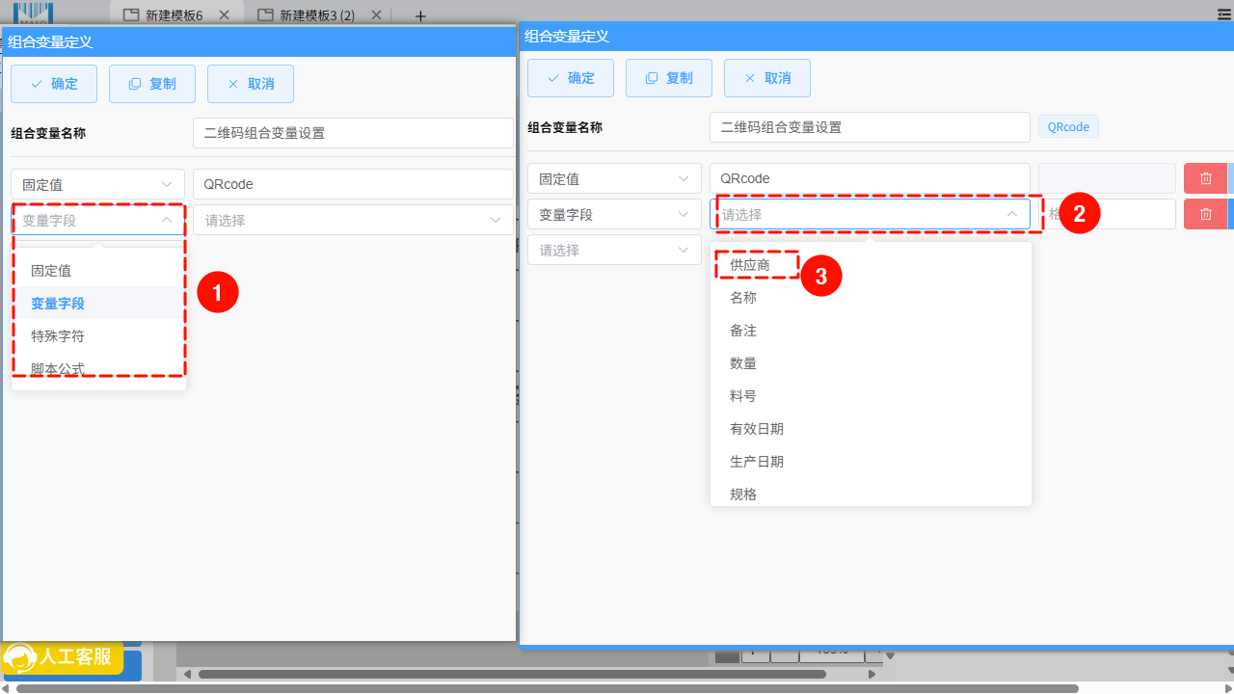
Task: Add a new template tab
Action: 420,15
